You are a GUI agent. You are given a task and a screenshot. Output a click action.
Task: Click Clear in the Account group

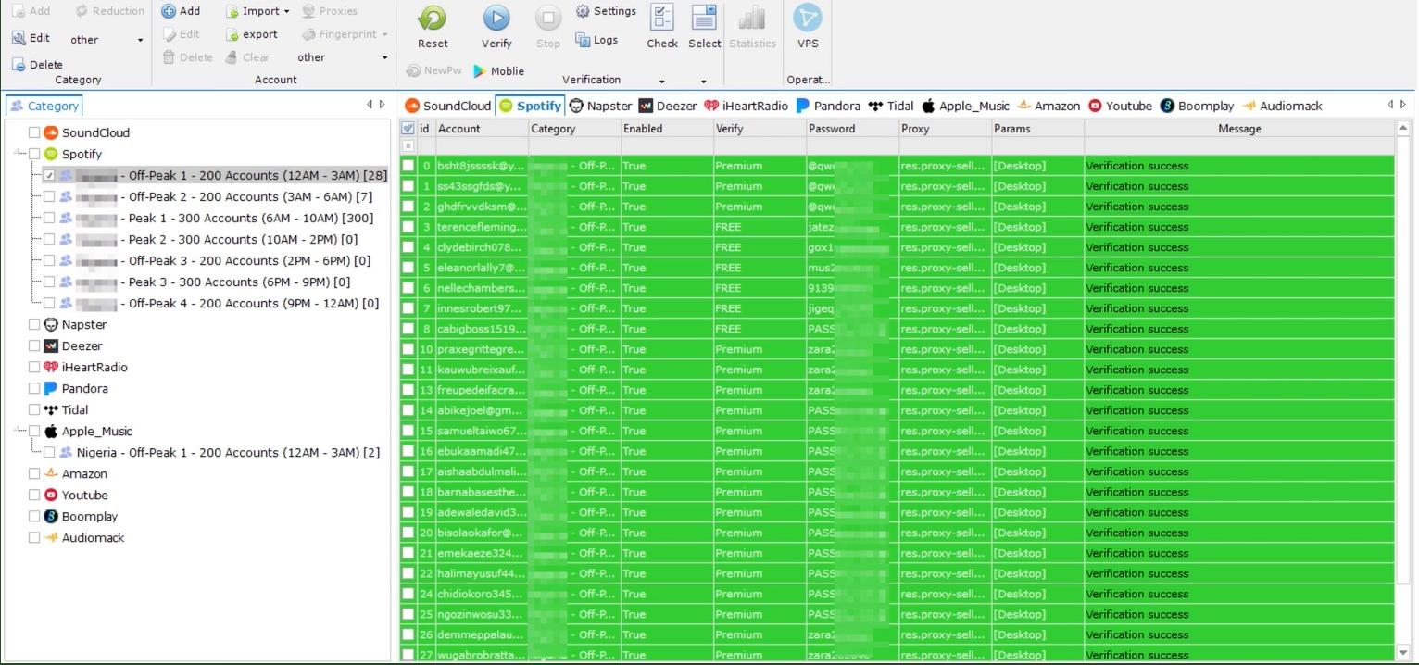247,57
